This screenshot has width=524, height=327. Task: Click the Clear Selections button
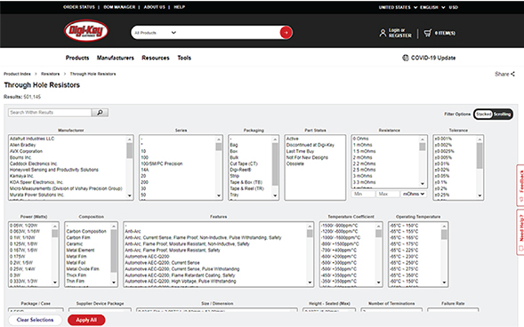(35, 320)
